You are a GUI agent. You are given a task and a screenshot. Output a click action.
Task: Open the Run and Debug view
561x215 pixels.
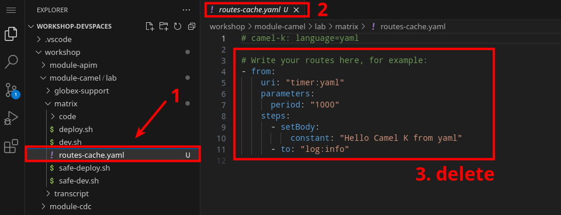[11, 118]
